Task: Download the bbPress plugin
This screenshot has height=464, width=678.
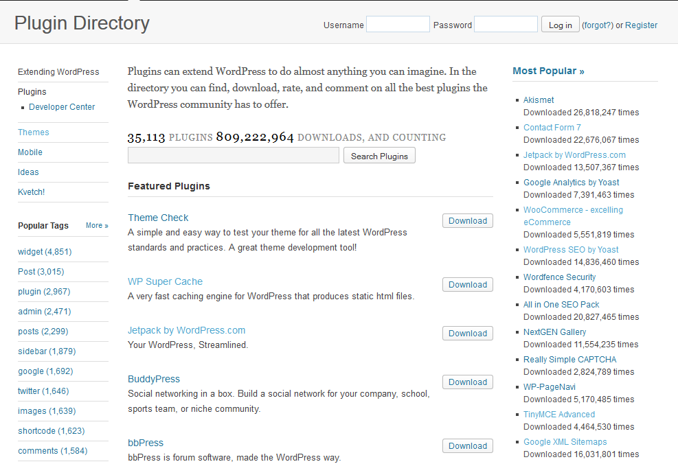Action: point(467,446)
